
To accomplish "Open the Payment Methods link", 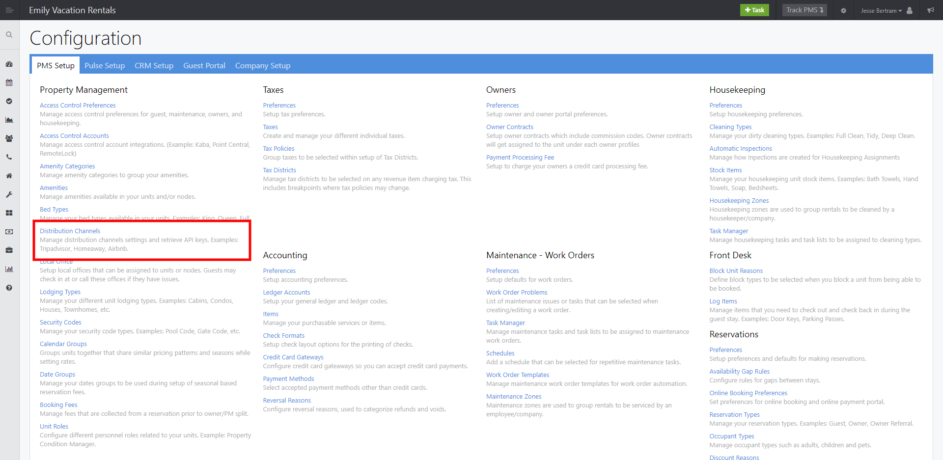I will pyautogui.click(x=288, y=379).
